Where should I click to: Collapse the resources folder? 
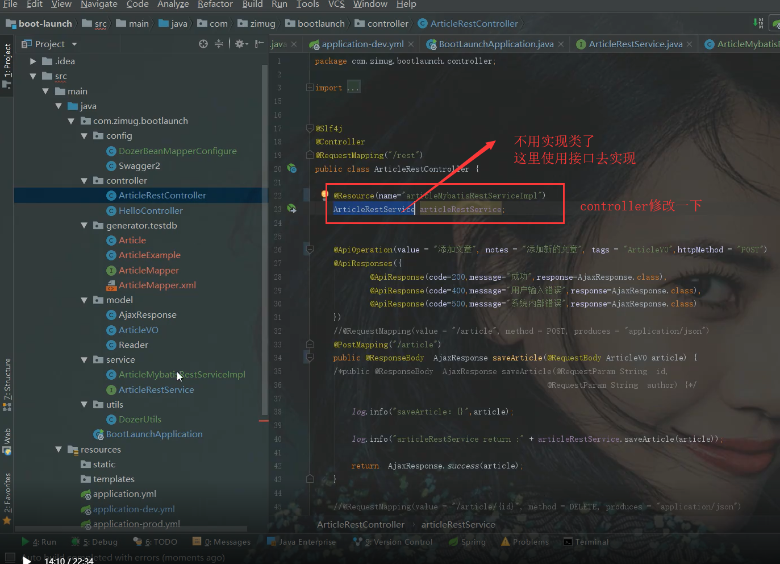[59, 449]
